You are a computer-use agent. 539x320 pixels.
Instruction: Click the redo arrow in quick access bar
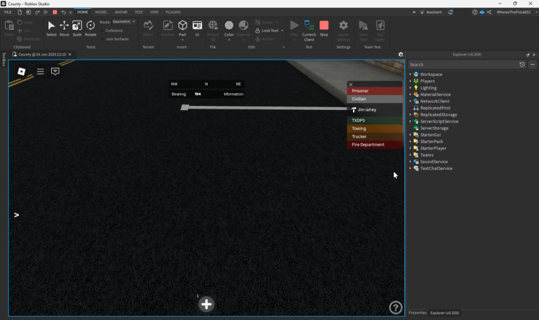coord(37,12)
